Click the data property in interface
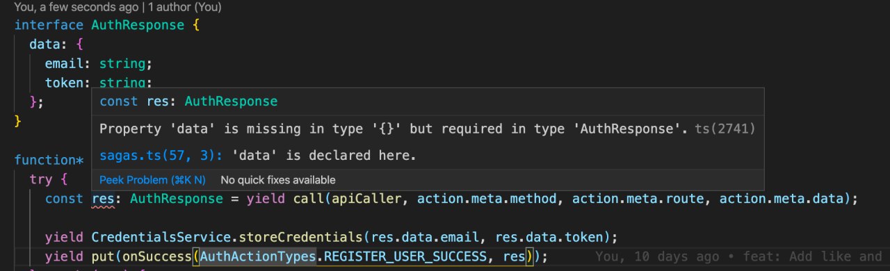890x271 pixels. coord(44,44)
